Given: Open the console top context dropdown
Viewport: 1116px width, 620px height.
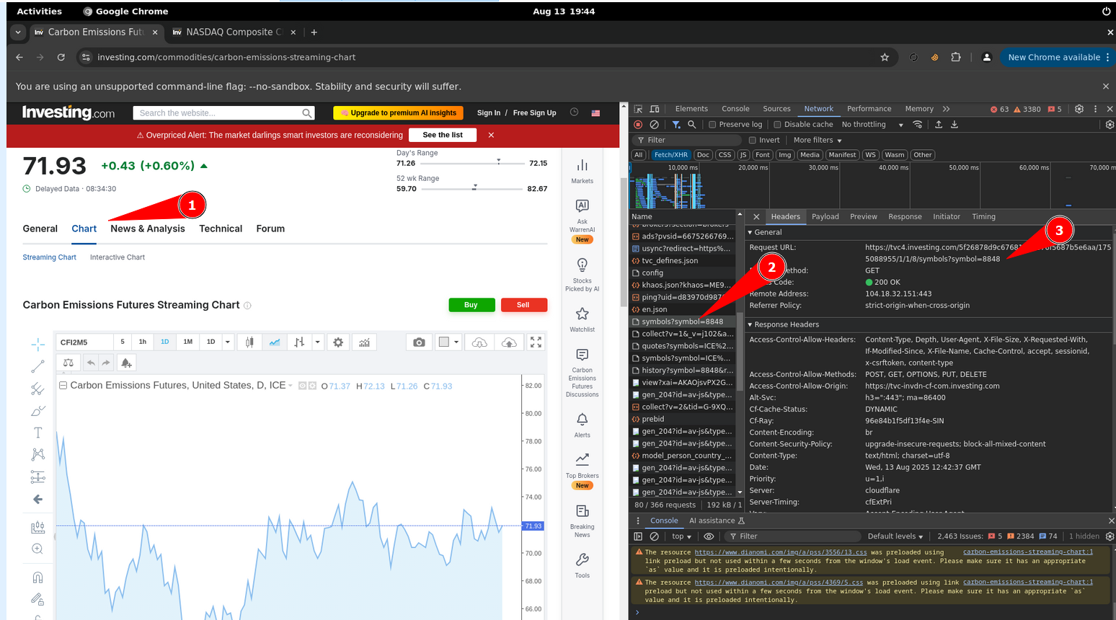Looking at the screenshot, I should pos(681,536).
